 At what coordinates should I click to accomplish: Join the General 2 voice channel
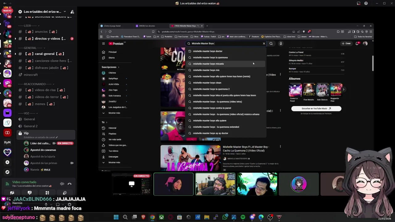45,126
